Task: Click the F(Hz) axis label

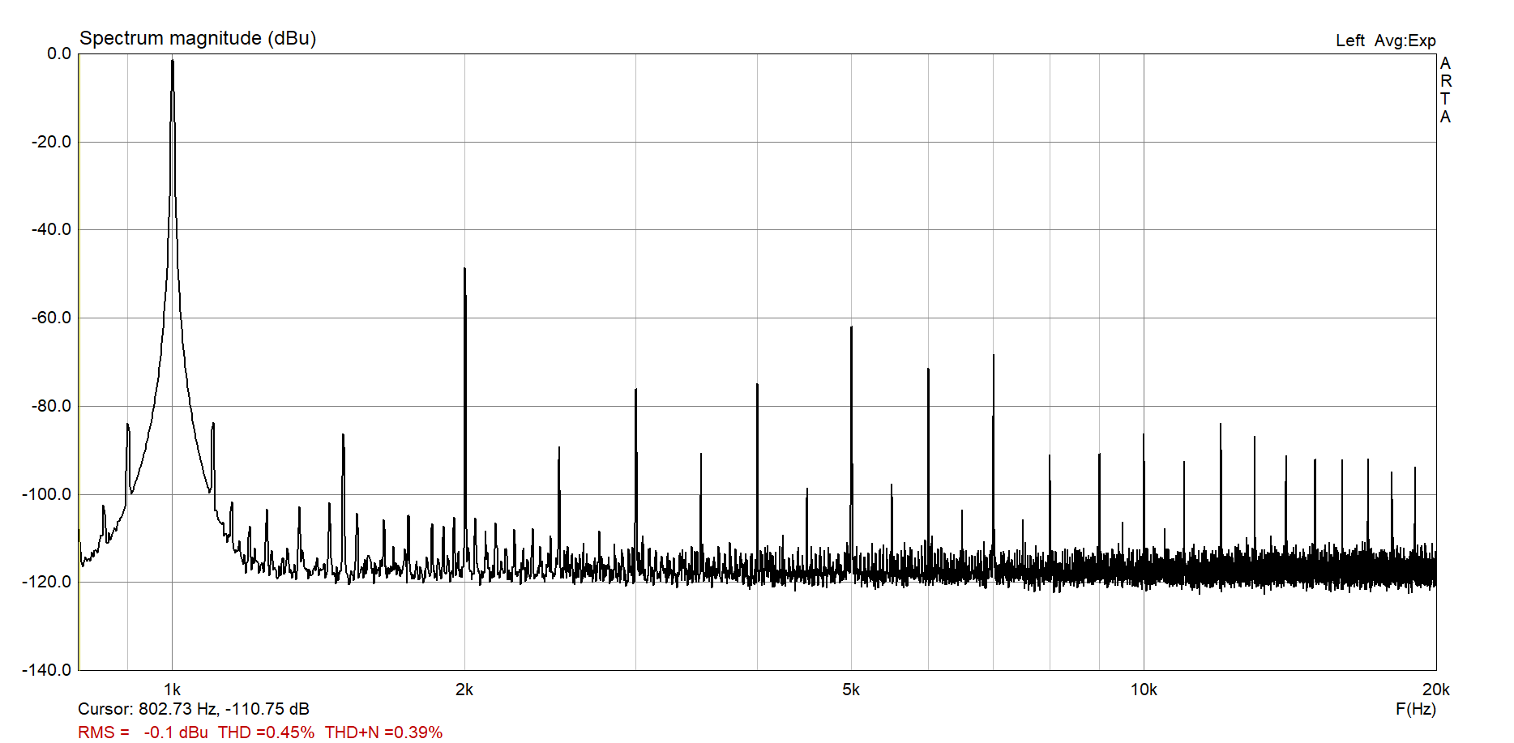Action: (x=1415, y=709)
